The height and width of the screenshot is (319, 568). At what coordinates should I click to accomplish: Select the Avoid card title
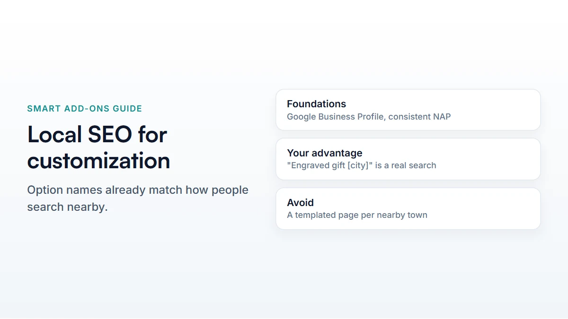click(x=300, y=203)
